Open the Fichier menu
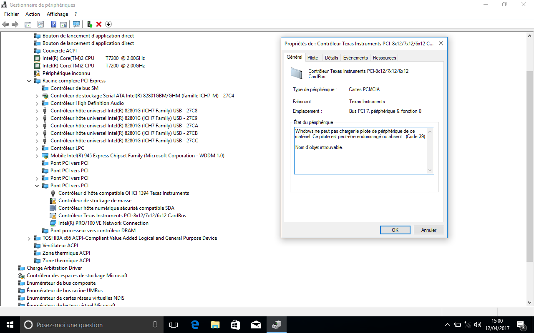The width and height of the screenshot is (534, 333). pyautogui.click(x=12, y=14)
